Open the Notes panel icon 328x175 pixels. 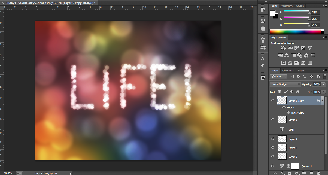[x=263, y=78]
